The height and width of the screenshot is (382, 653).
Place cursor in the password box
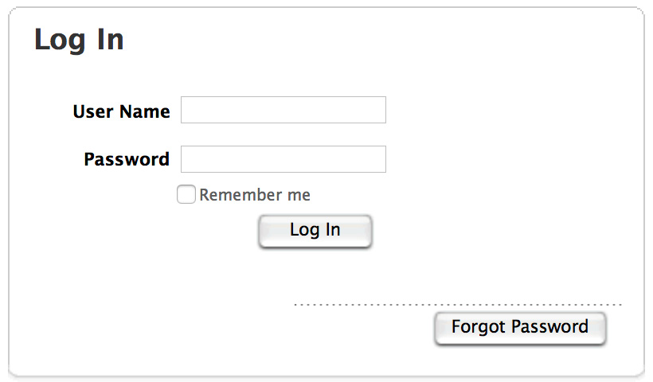pos(283,159)
